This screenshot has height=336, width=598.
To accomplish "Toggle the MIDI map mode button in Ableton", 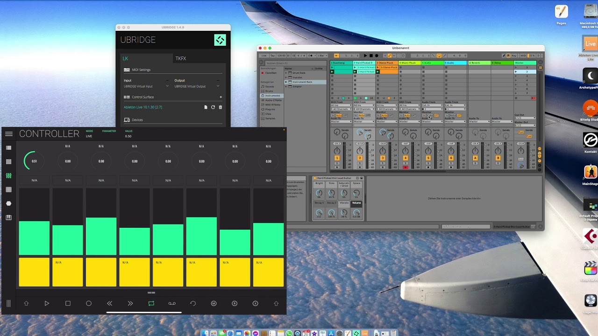I will tap(523, 56).
